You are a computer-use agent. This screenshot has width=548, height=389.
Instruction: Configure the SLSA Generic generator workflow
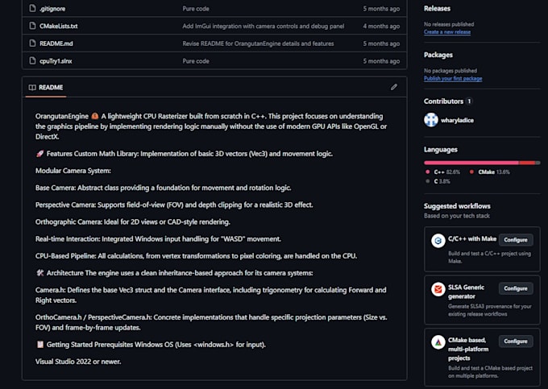(x=516, y=288)
